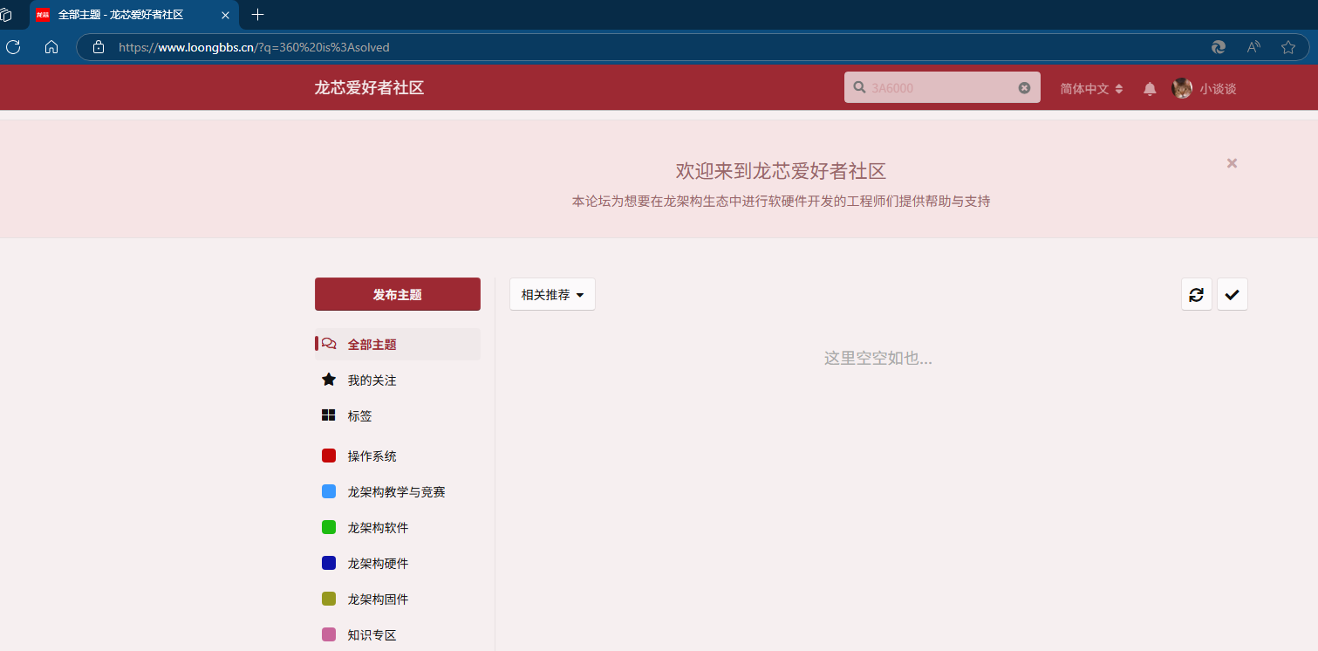1318x651 pixels.
Task: Open a new browser tab
Action: (257, 15)
